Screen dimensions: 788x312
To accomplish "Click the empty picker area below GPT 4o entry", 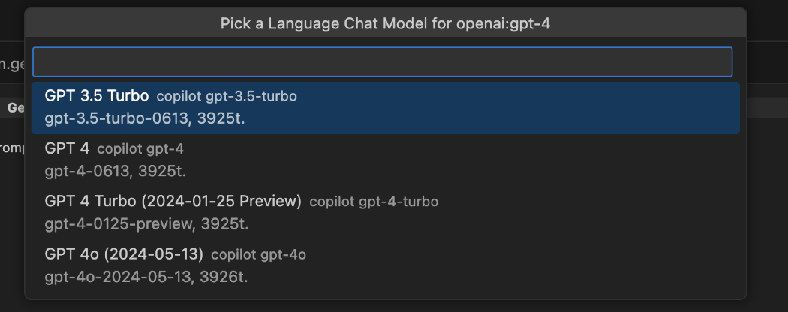I will pos(386,294).
